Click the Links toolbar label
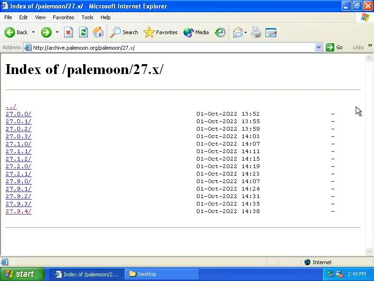Screen dimensions: 374x281 point(358,47)
